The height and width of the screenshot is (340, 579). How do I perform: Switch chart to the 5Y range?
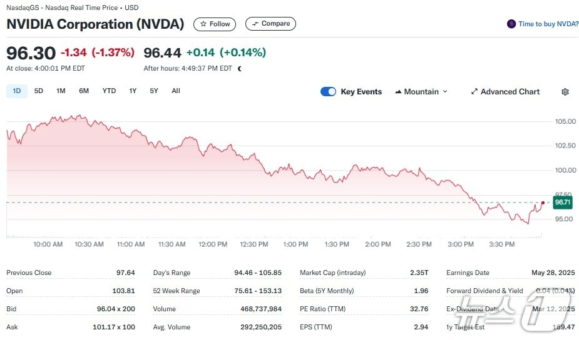coord(154,91)
